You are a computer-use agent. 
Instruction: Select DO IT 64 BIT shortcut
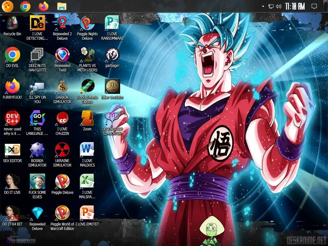click(x=12, y=216)
